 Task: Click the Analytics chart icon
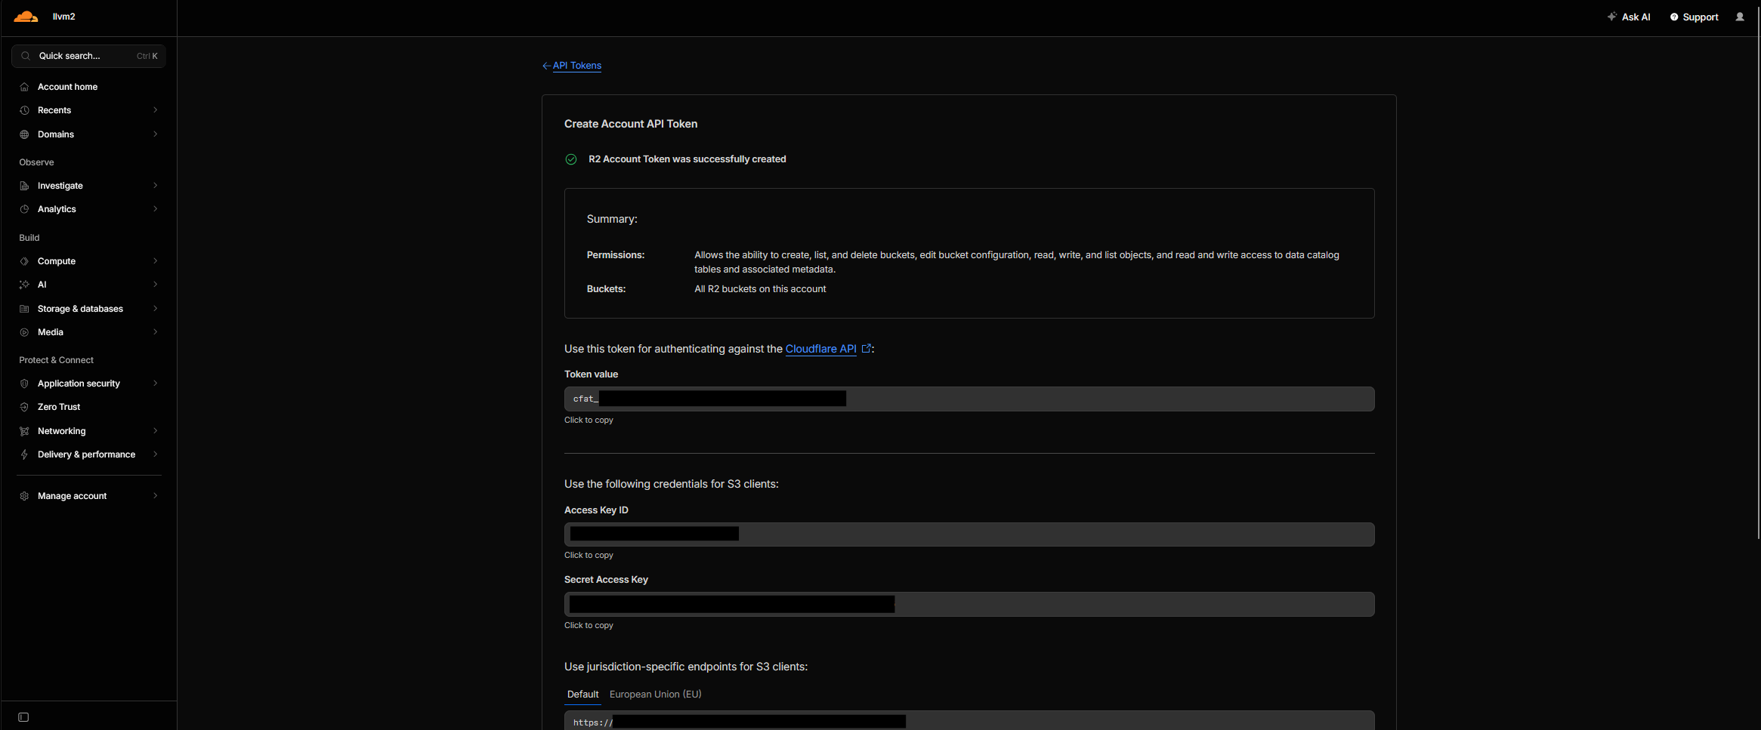(24, 209)
